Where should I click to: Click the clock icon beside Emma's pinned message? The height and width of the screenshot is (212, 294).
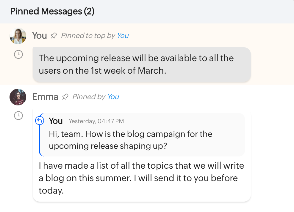(x=18, y=116)
